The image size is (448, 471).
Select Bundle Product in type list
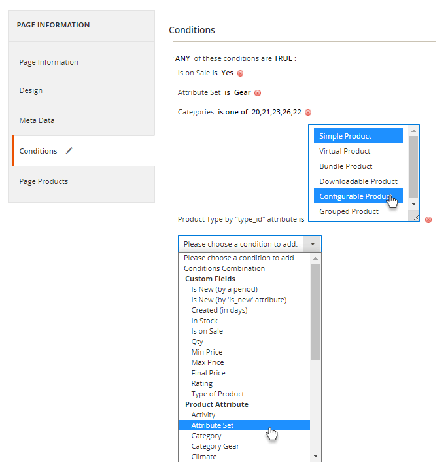tap(346, 166)
